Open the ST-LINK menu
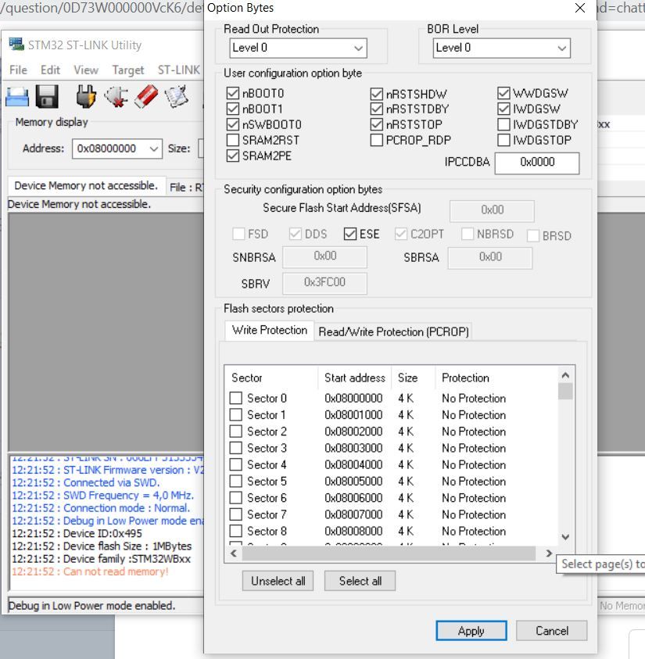 (x=178, y=70)
